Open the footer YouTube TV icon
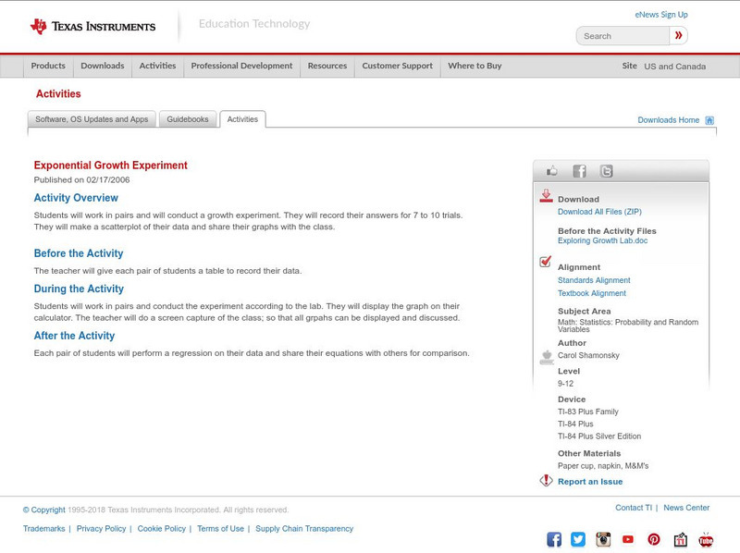This screenshot has height=553, width=740. pyautogui.click(x=706, y=539)
